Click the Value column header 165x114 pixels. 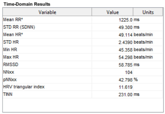112,12
